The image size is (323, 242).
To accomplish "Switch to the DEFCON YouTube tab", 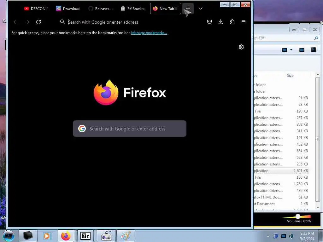I will point(36,9).
